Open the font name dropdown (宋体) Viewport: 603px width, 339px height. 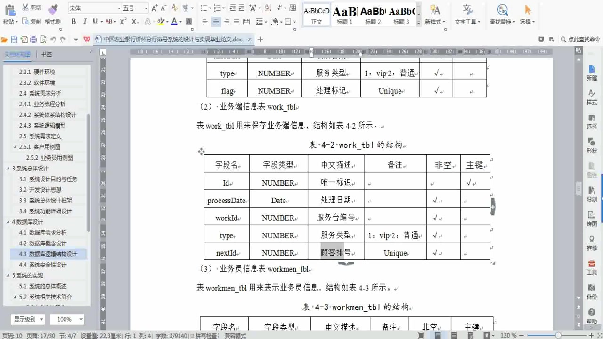pos(119,8)
